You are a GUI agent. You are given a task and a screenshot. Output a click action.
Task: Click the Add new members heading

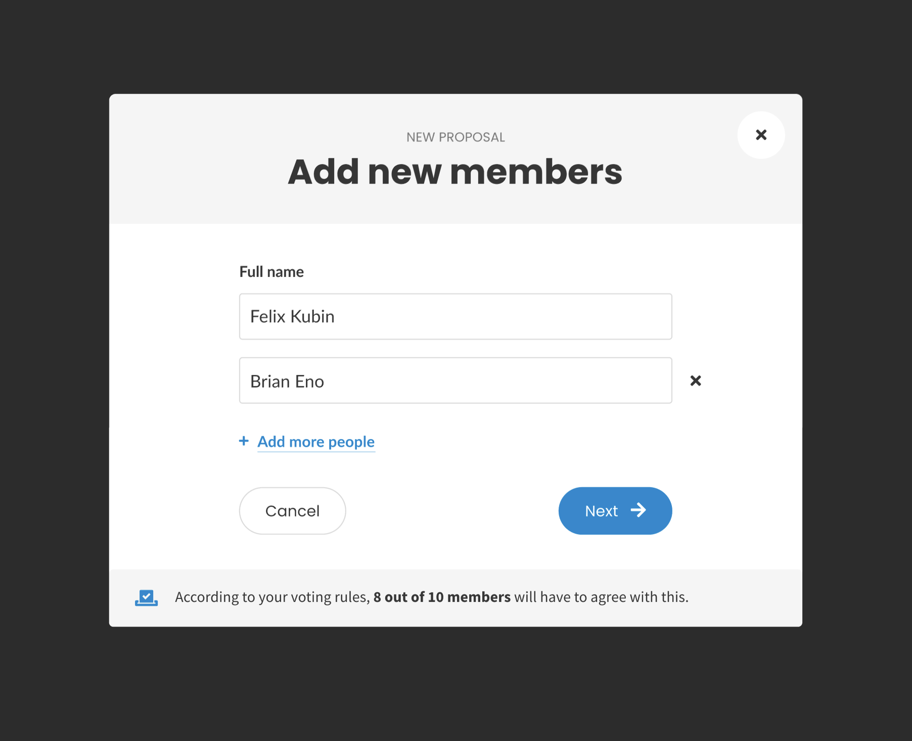point(455,172)
